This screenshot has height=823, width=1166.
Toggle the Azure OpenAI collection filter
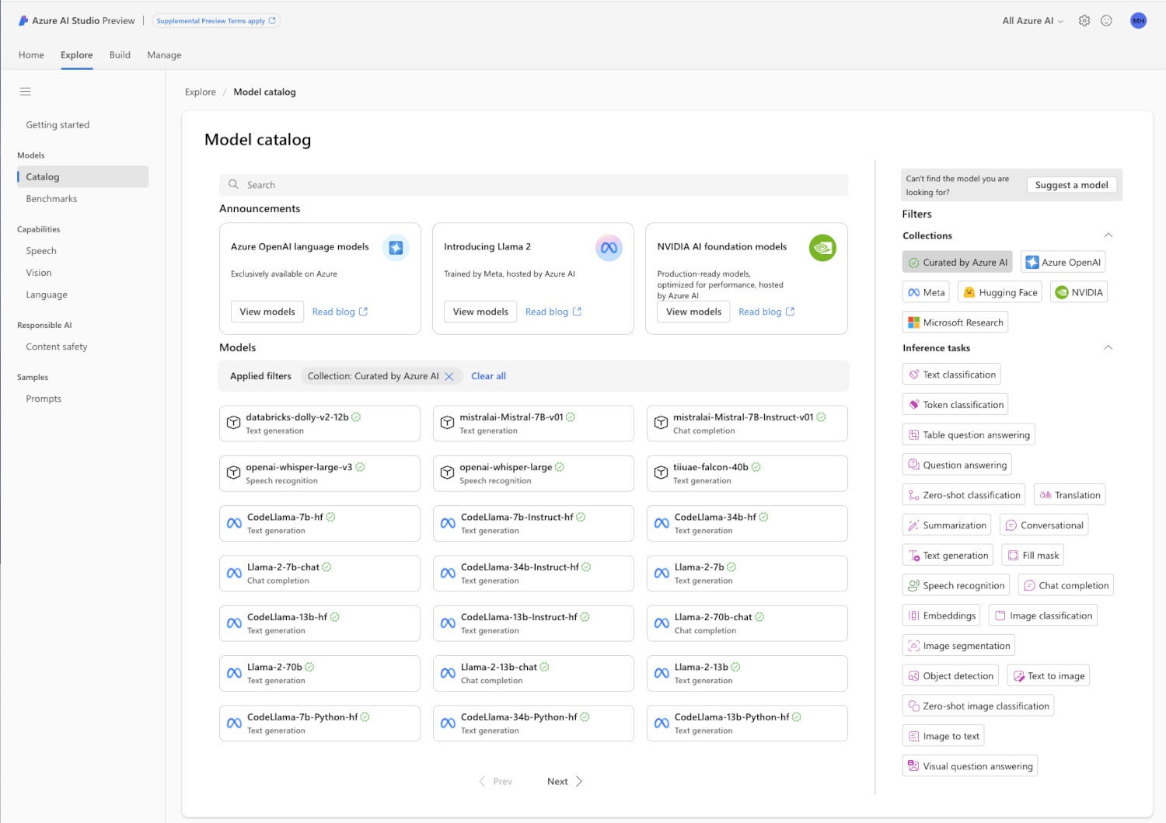coord(1063,263)
